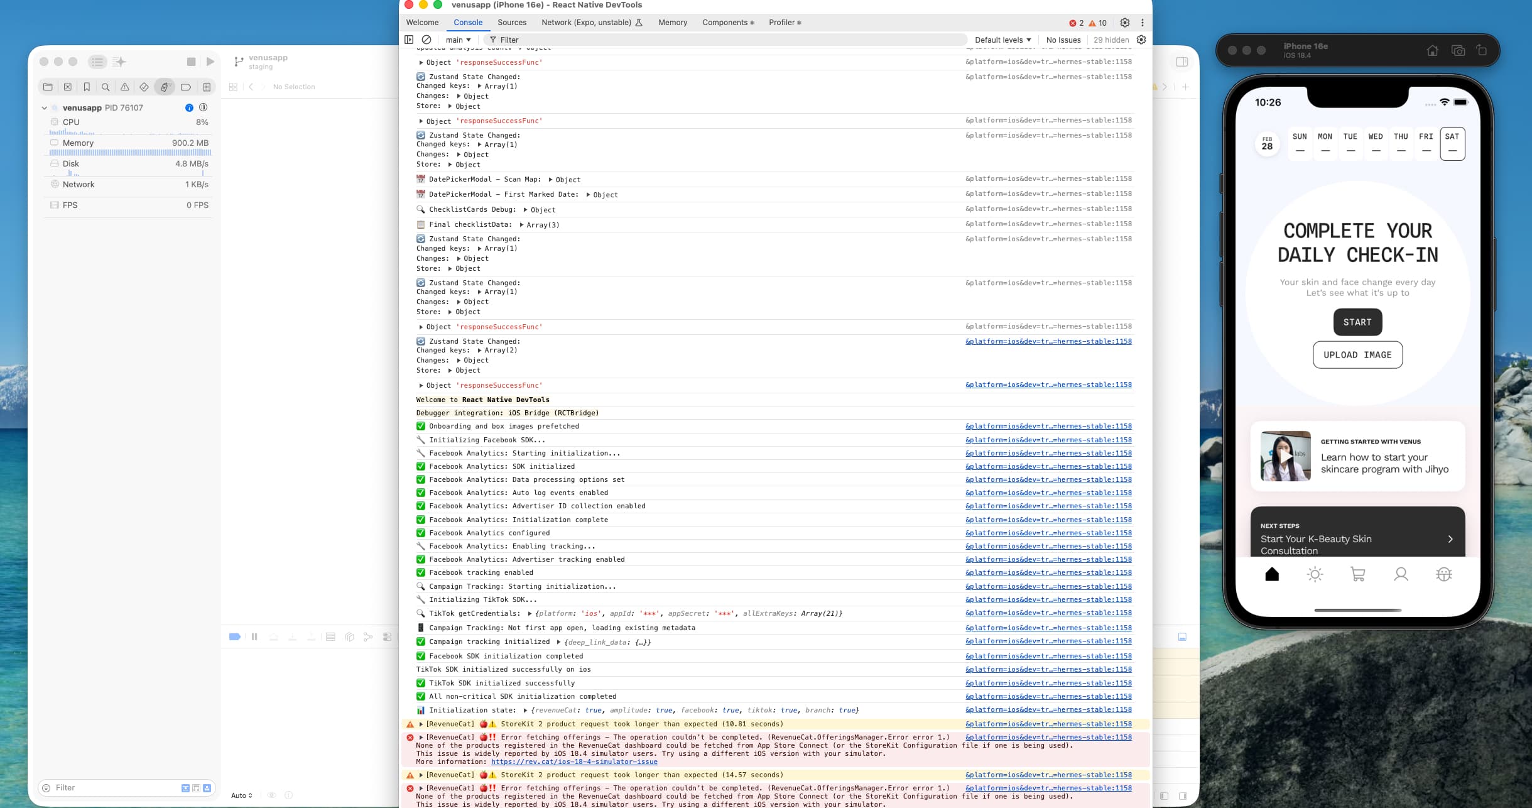
Task: Open Components tab in DevTools
Action: coord(728,23)
